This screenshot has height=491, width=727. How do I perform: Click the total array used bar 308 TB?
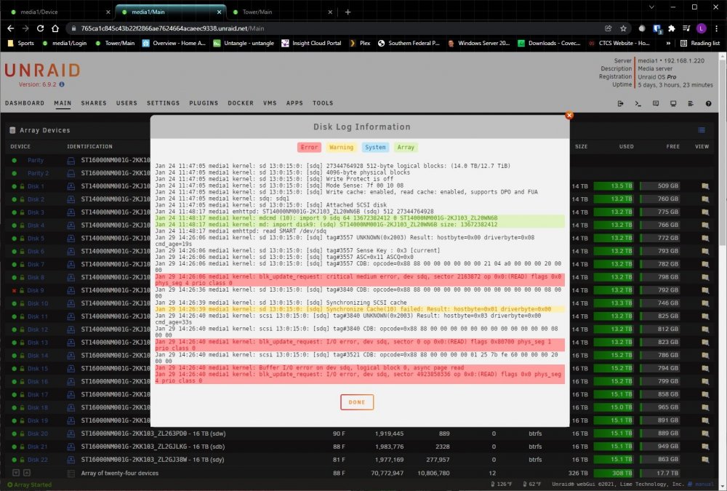click(614, 473)
